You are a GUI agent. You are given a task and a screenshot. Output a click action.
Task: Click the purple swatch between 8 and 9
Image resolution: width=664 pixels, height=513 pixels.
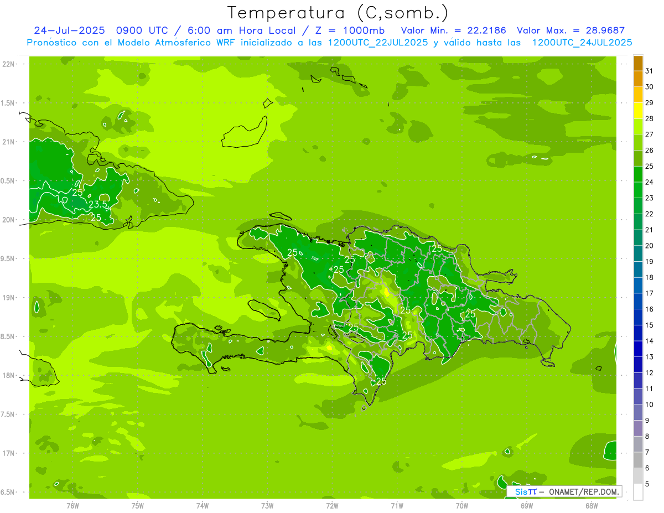click(x=638, y=429)
